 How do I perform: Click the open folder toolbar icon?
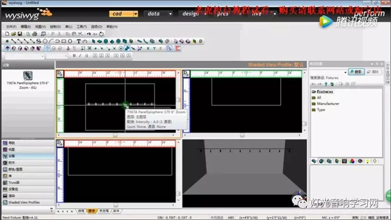click(x=13, y=34)
